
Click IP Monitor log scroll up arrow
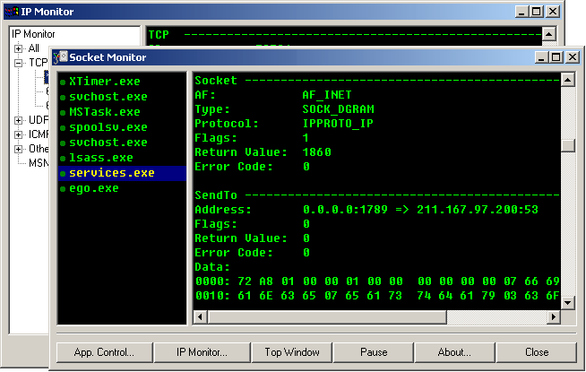coord(548,34)
